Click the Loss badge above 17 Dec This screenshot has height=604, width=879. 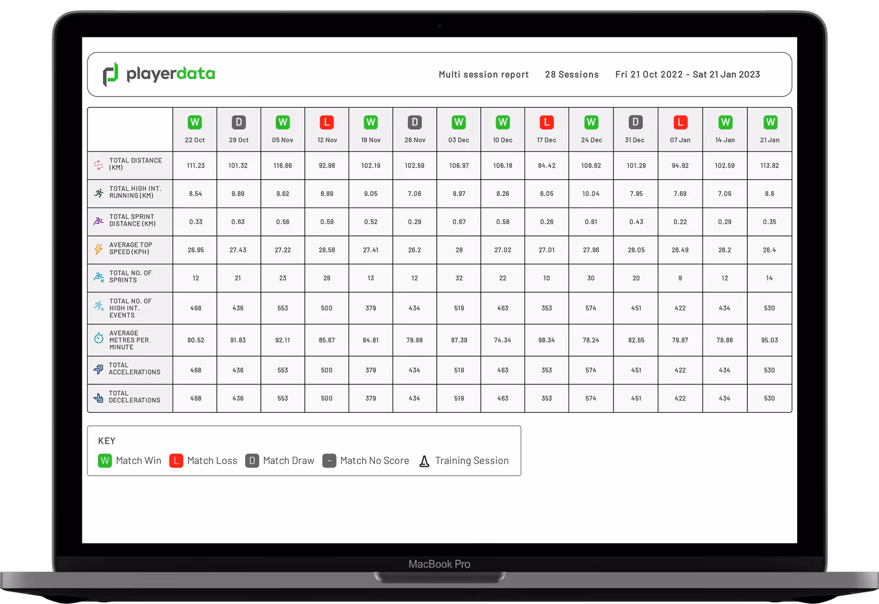[x=547, y=122]
